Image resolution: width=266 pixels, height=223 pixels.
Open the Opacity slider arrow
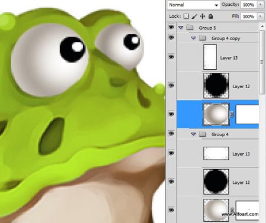click(261, 5)
